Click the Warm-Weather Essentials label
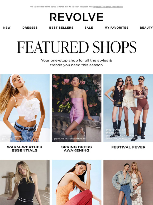 [x=25, y=149]
